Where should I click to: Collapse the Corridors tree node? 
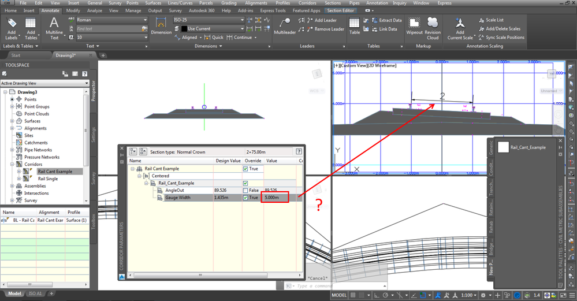point(12,164)
